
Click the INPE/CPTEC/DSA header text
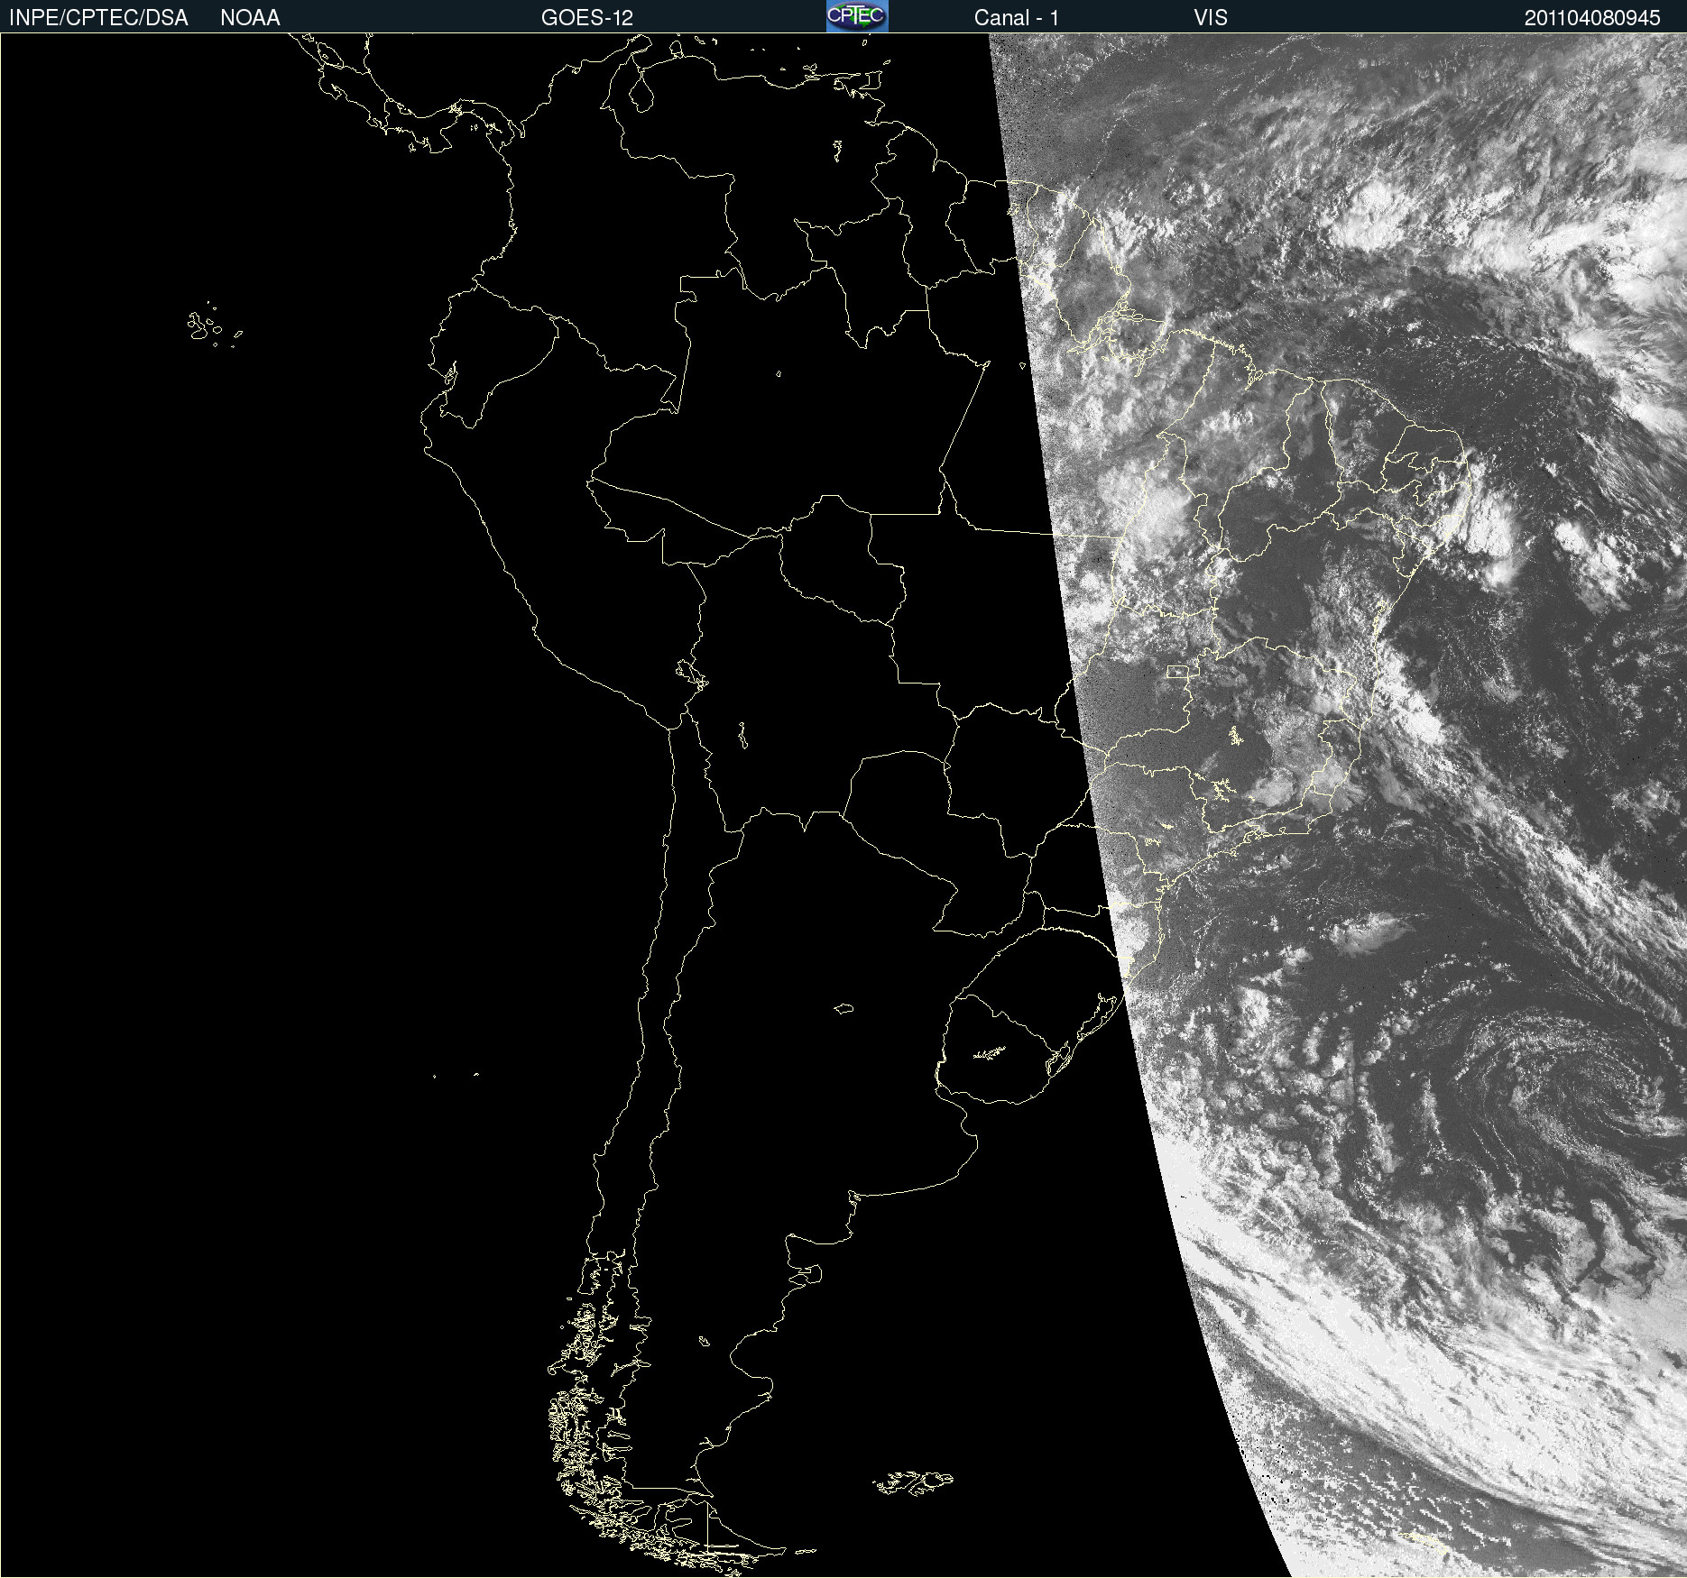click(98, 18)
